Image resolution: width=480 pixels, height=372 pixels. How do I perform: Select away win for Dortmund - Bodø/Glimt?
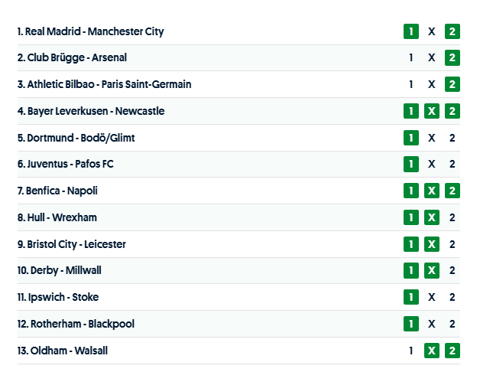click(x=452, y=138)
